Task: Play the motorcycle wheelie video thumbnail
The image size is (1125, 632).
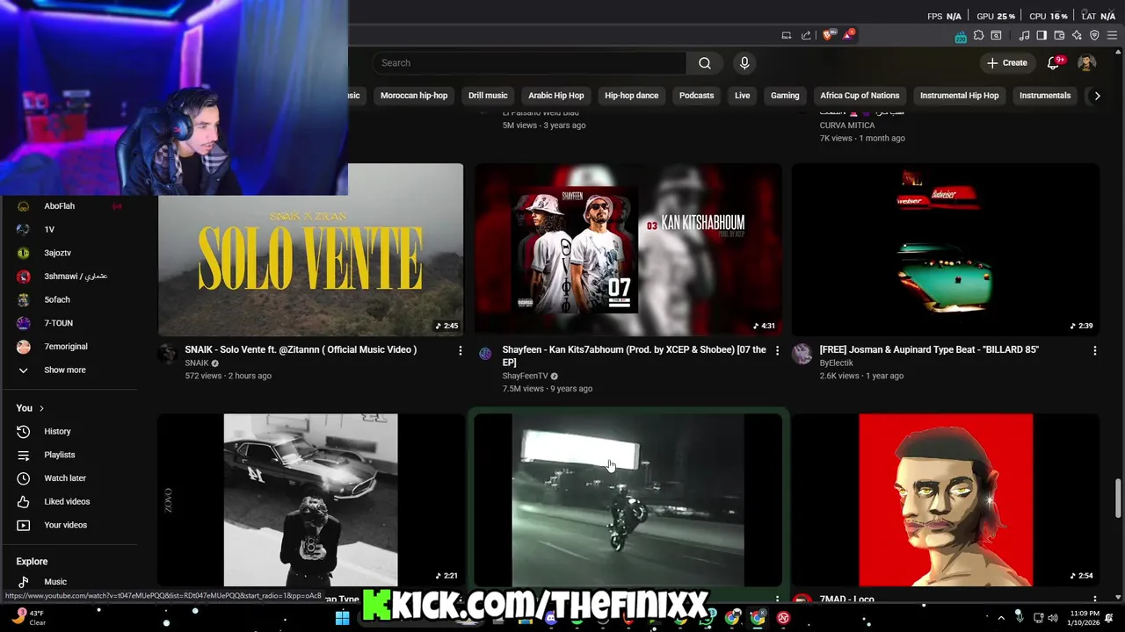Action: tap(628, 500)
